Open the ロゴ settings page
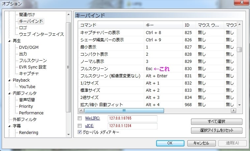 (23, 28)
